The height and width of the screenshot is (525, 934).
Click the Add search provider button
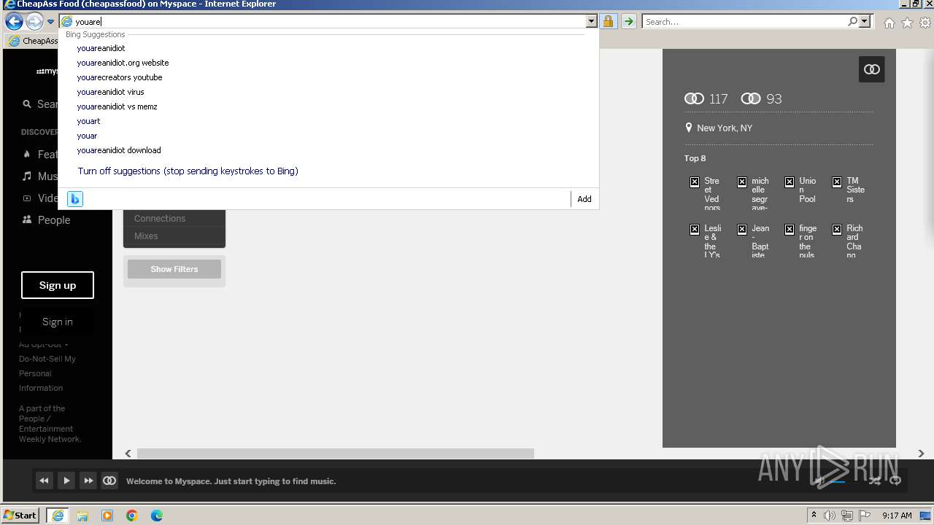tap(584, 199)
